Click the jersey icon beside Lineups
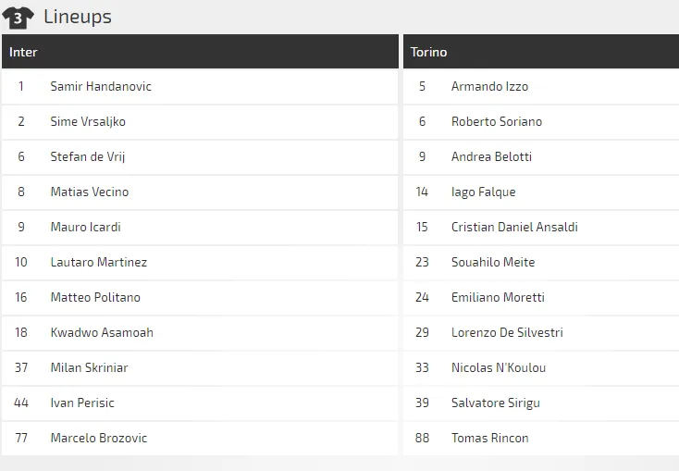This screenshot has width=679, height=471. tap(19, 17)
